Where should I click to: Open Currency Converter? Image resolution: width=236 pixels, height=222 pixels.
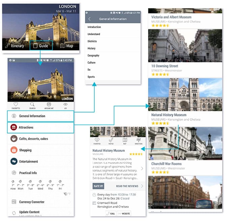pos(41,202)
